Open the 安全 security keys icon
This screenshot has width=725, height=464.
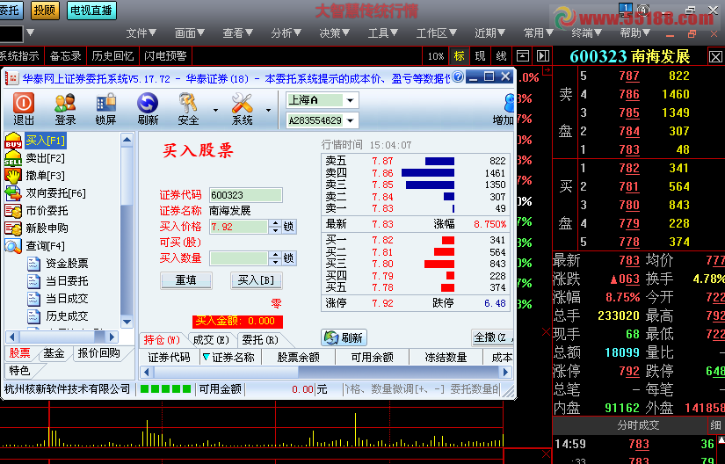point(188,109)
